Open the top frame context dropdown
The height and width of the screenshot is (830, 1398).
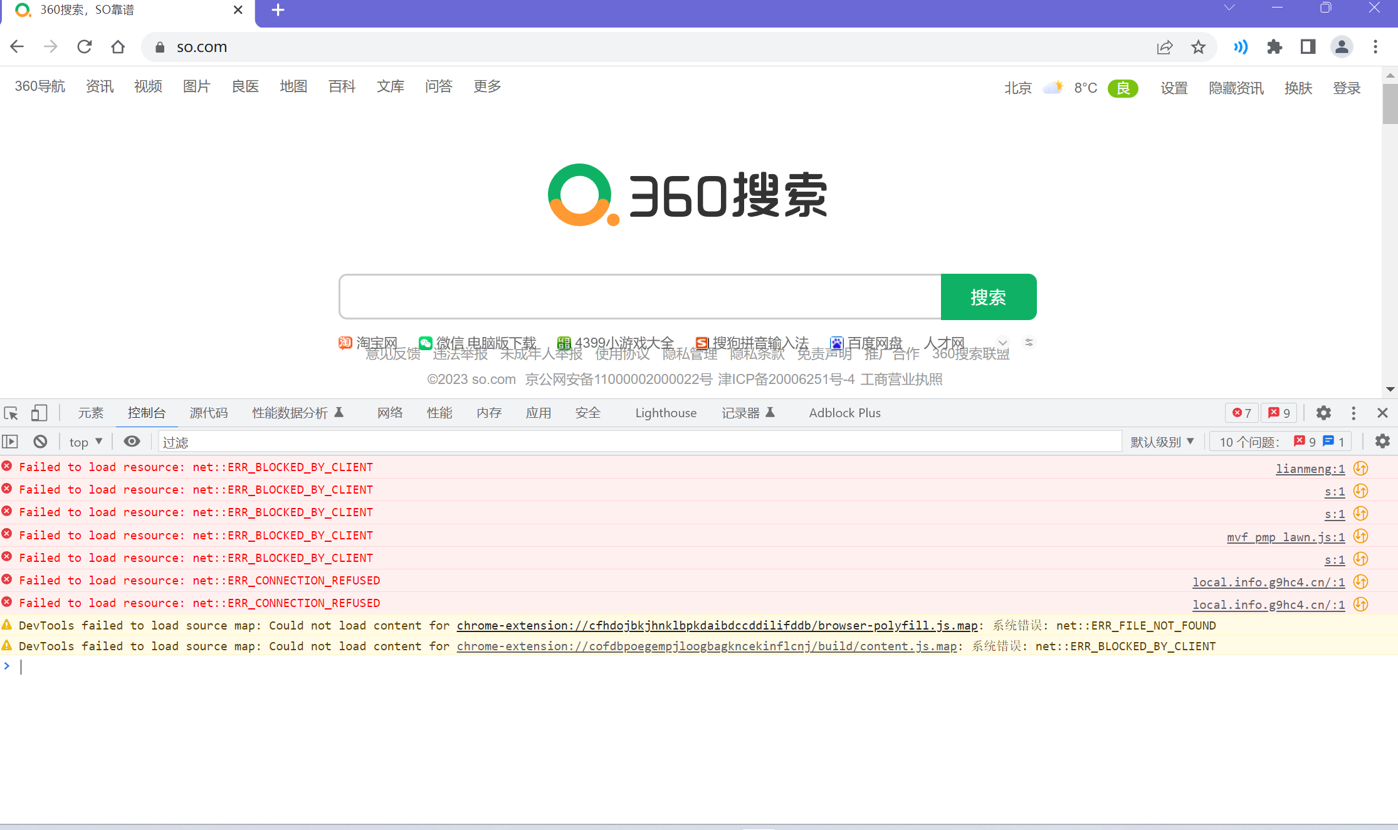tap(85, 442)
